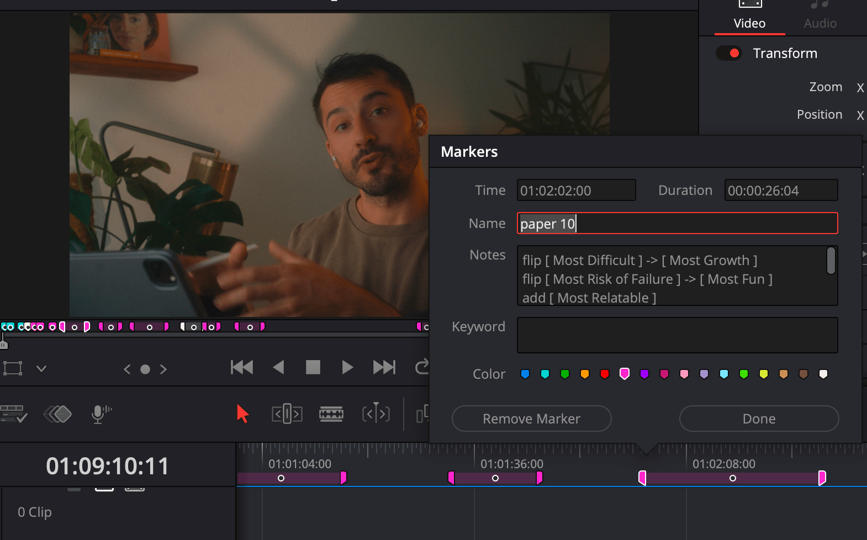Confirm marker changes with Done
The height and width of the screenshot is (540, 867).
coord(759,419)
